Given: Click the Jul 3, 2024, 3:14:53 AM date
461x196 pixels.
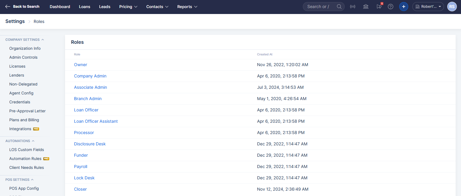Looking at the screenshot, I should (280, 87).
